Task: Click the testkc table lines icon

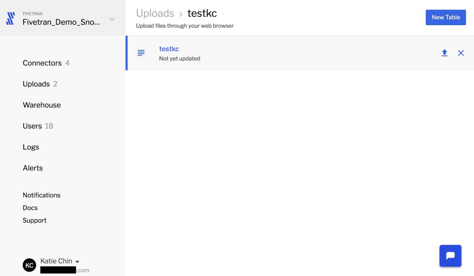Action: (141, 53)
